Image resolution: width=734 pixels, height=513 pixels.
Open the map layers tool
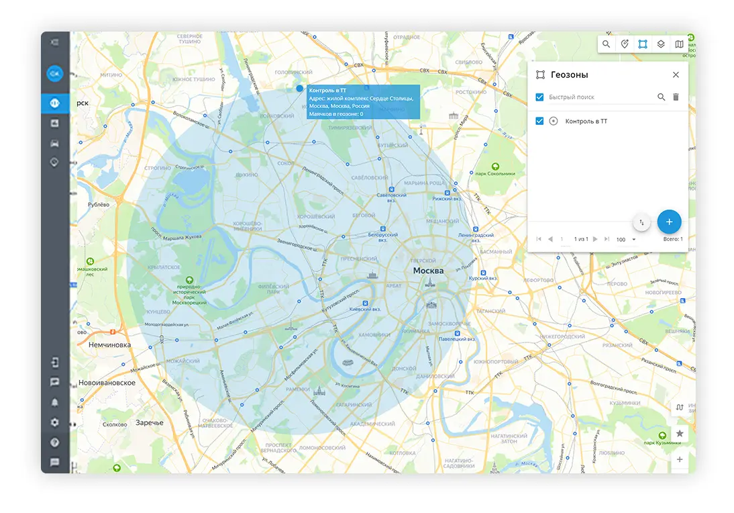pos(661,44)
